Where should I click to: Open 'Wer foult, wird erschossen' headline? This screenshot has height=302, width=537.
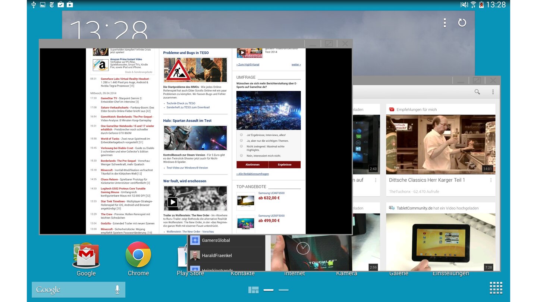(x=185, y=181)
